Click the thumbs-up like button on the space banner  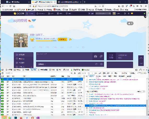[130, 23]
